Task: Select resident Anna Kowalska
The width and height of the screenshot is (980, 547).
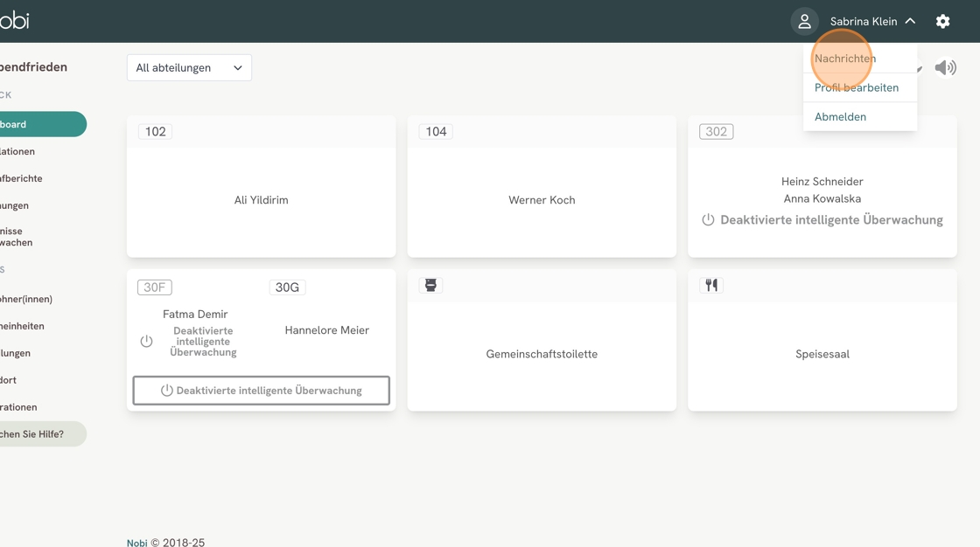Action: coord(822,198)
